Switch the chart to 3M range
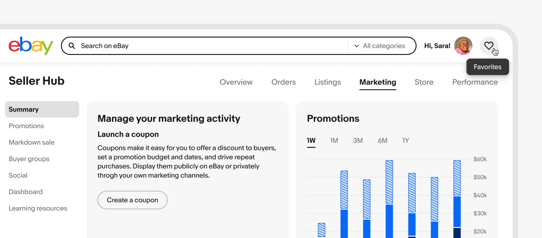 point(358,141)
